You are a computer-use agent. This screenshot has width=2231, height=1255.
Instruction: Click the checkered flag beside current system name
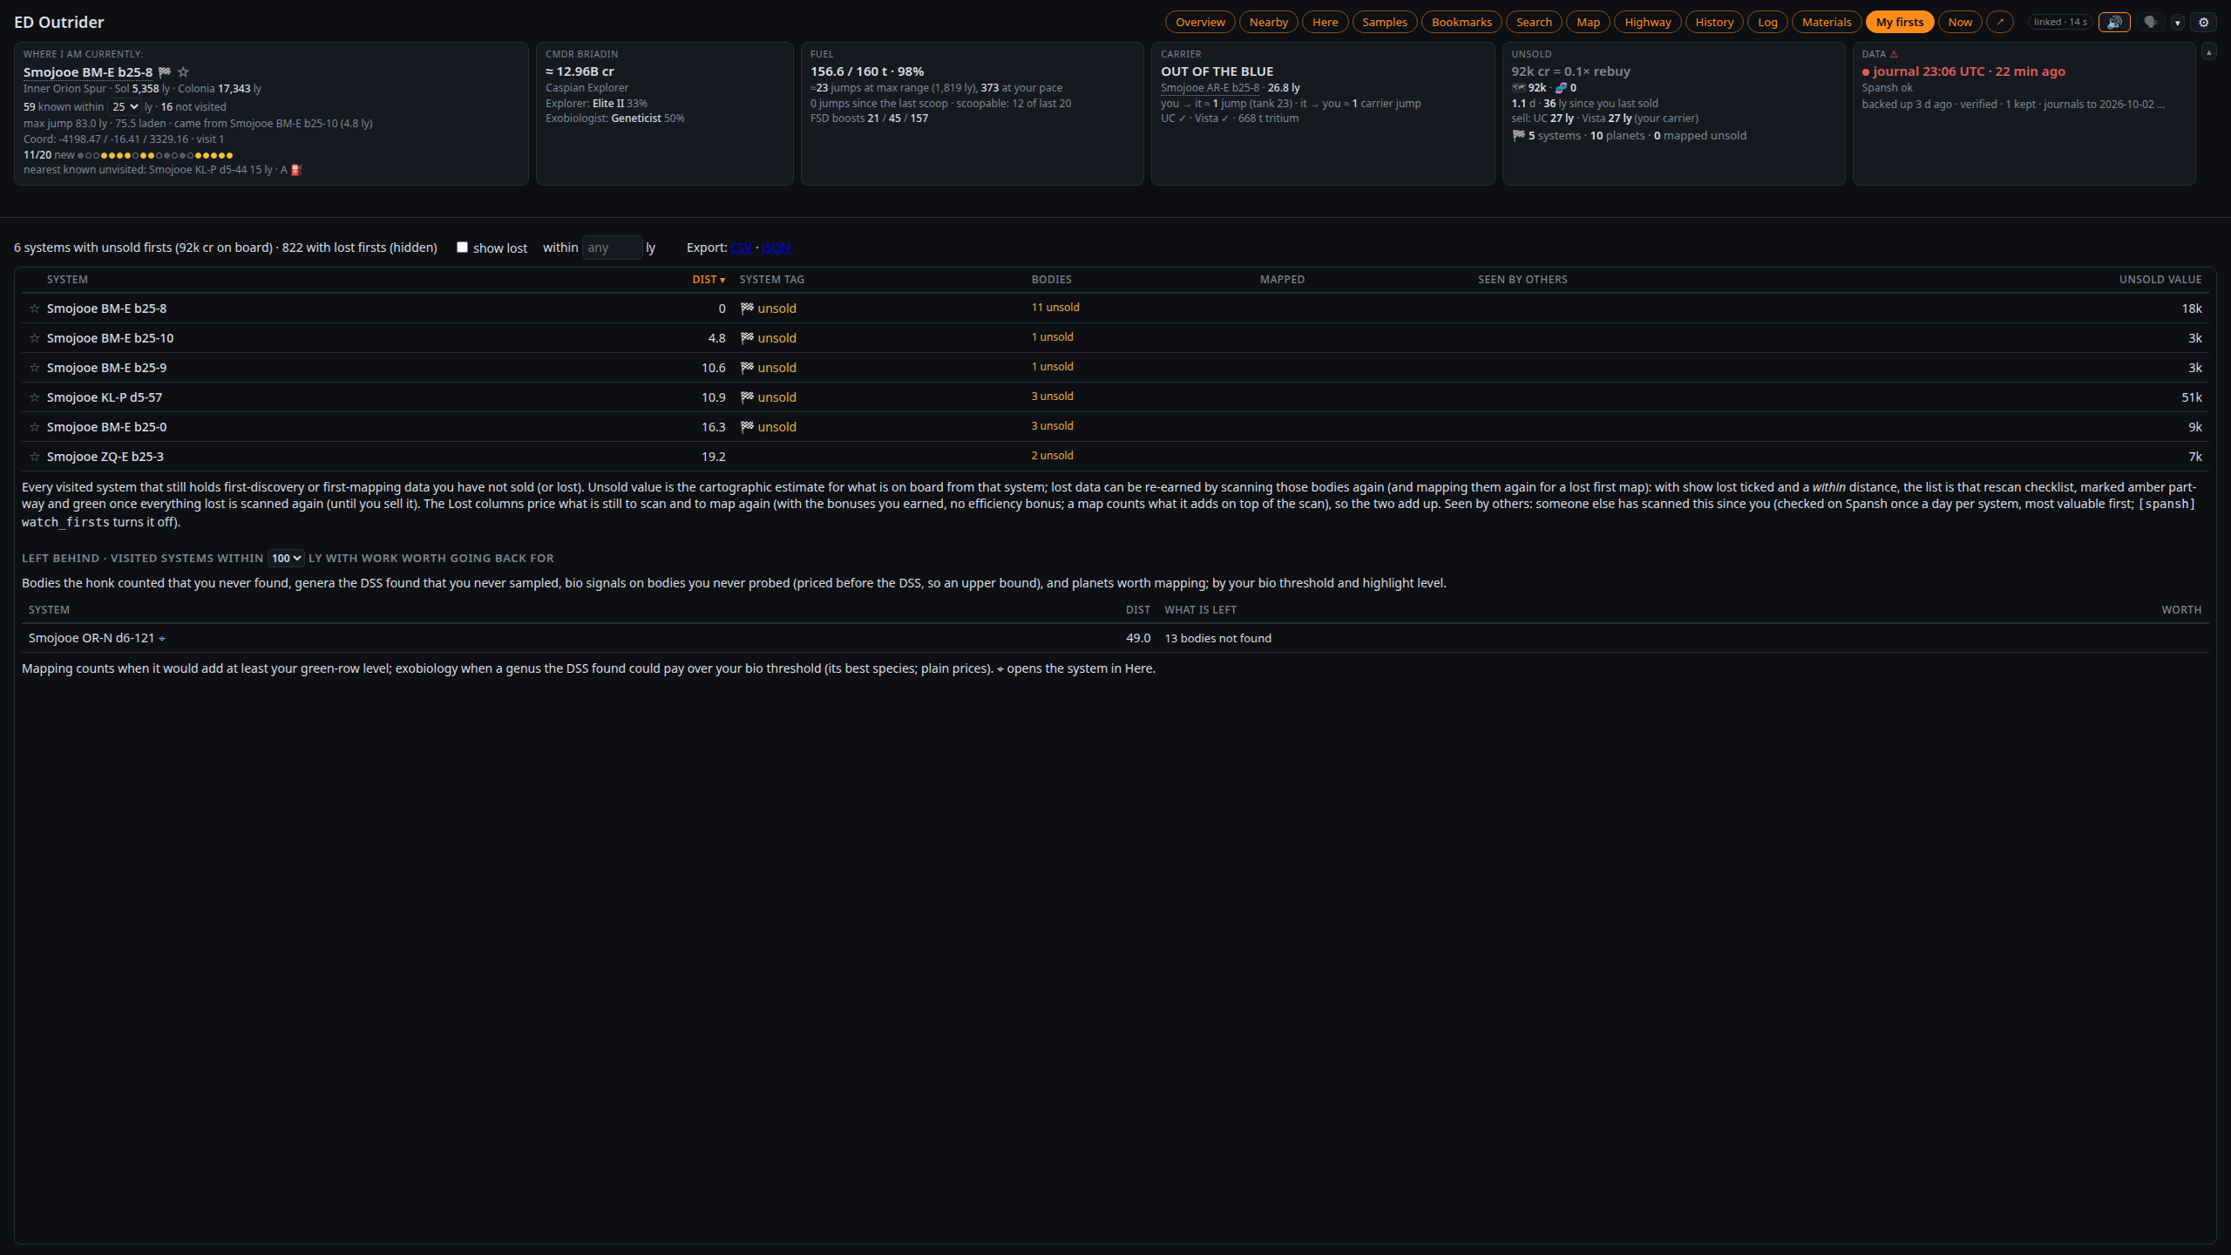point(165,72)
